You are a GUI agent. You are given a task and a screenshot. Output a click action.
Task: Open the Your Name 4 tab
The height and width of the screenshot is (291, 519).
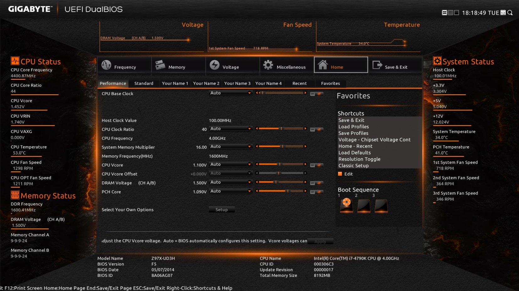pyautogui.click(x=268, y=84)
